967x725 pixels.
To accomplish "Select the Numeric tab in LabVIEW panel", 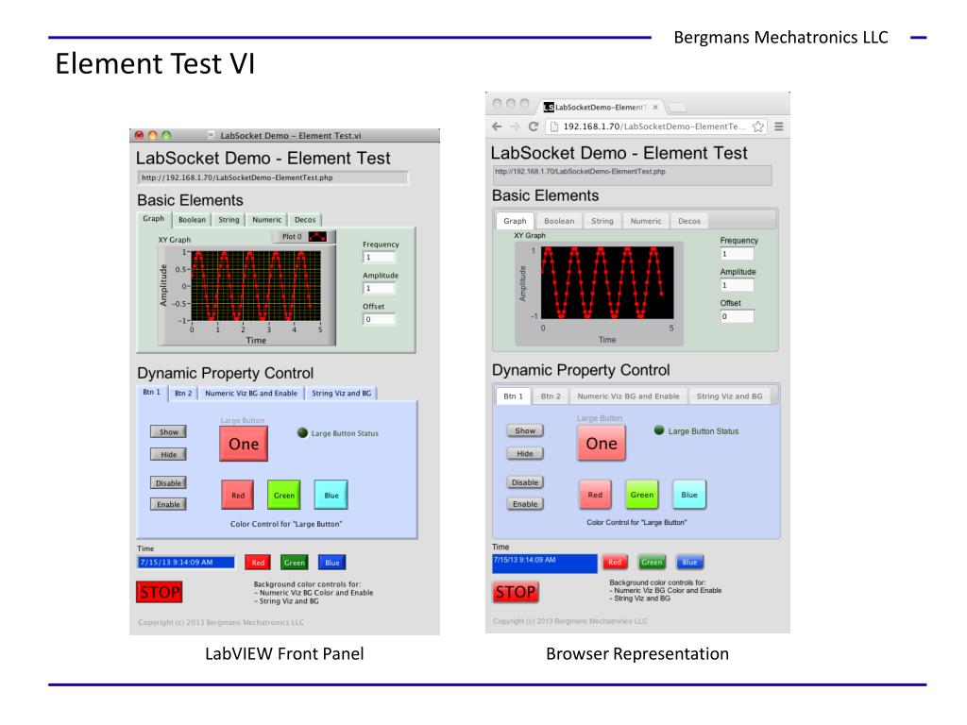I will point(266,220).
